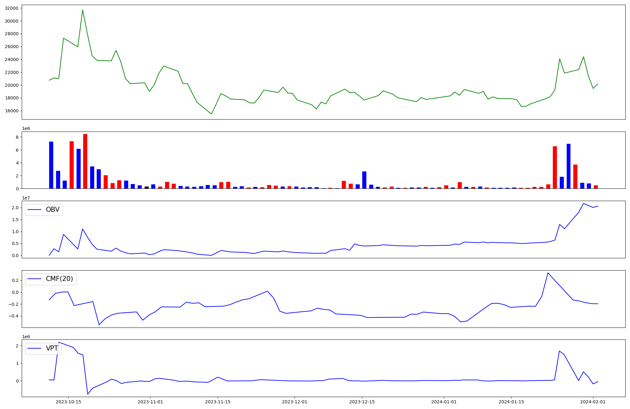The height and width of the screenshot is (409, 630).
Task: Click the 22000 price axis tick
Action: pyautogui.click(x=12, y=72)
